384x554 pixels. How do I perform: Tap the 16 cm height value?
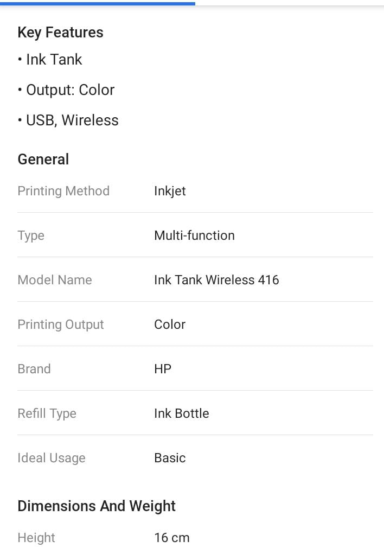tap(172, 538)
